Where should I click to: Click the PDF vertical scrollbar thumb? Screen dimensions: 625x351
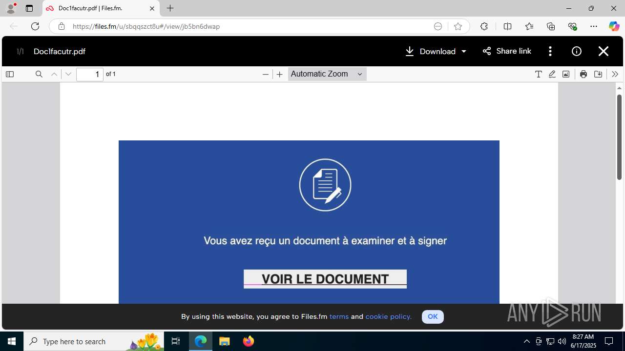pos(619,136)
